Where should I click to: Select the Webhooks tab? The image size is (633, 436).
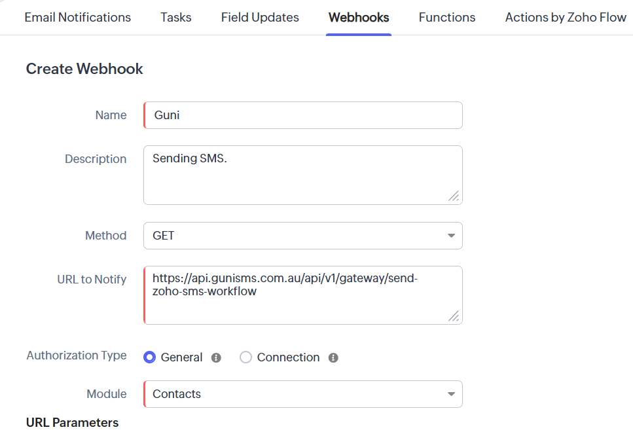tap(359, 18)
